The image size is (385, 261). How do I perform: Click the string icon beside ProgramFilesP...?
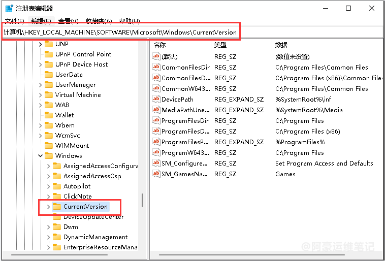point(156,142)
